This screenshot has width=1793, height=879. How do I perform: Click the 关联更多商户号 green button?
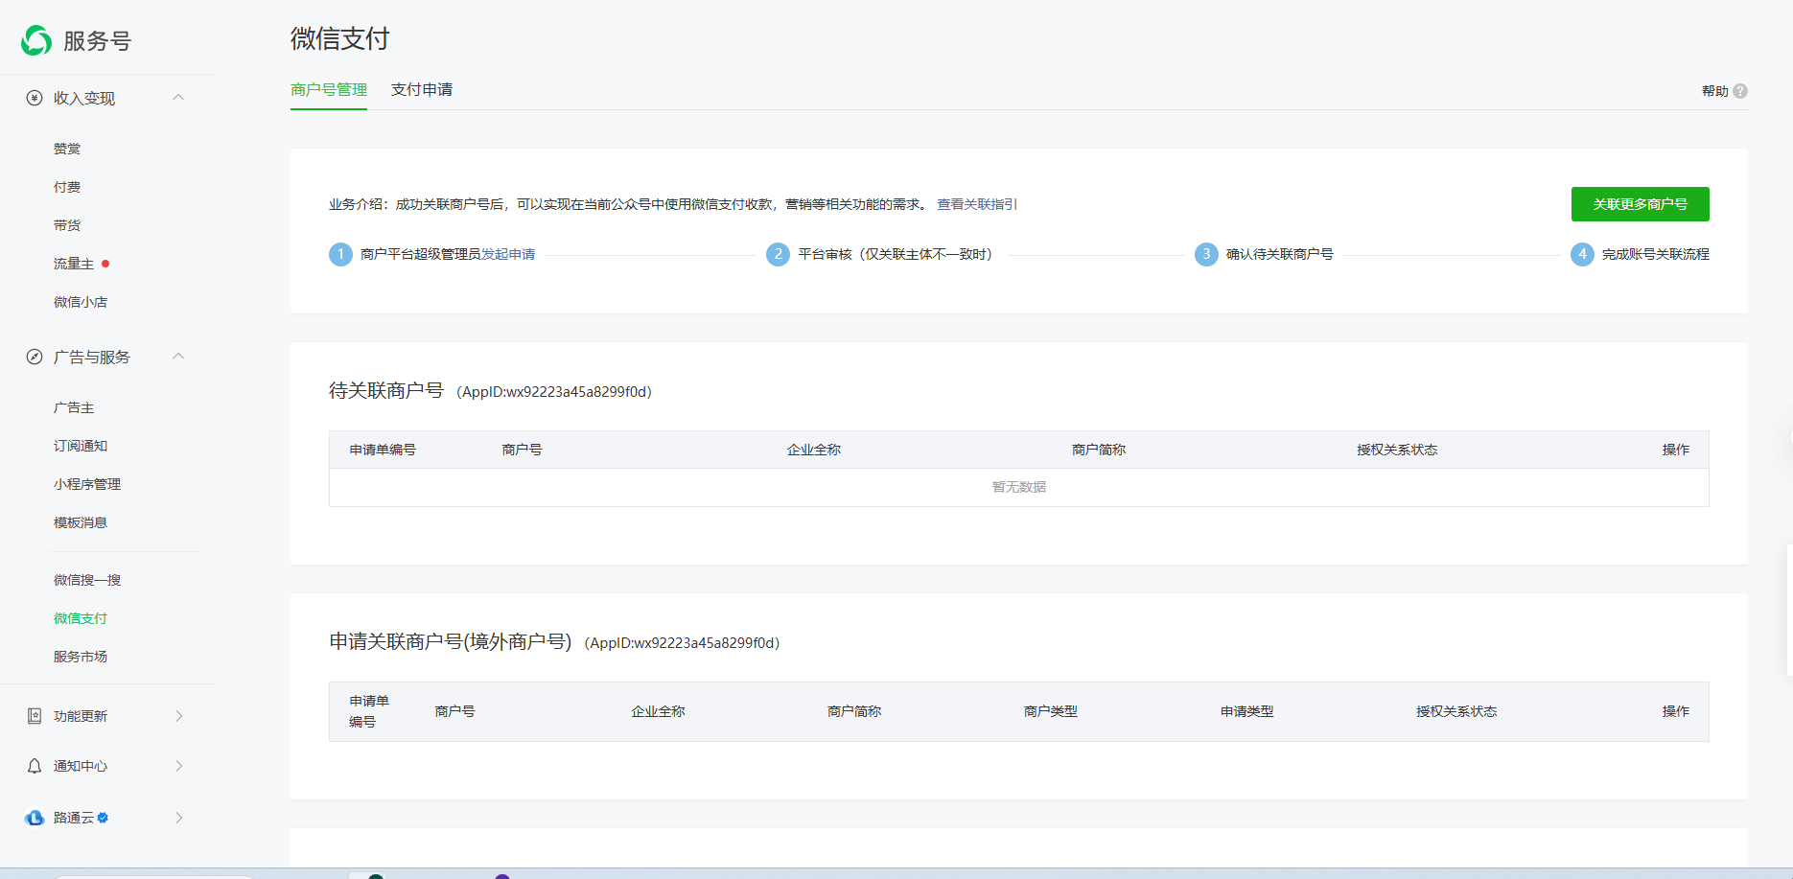point(1641,204)
